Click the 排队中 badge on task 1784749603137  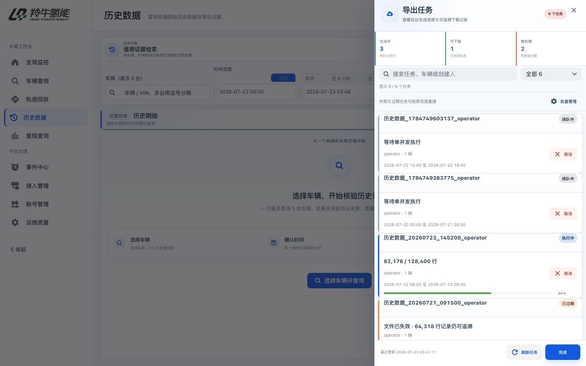pos(568,119)
